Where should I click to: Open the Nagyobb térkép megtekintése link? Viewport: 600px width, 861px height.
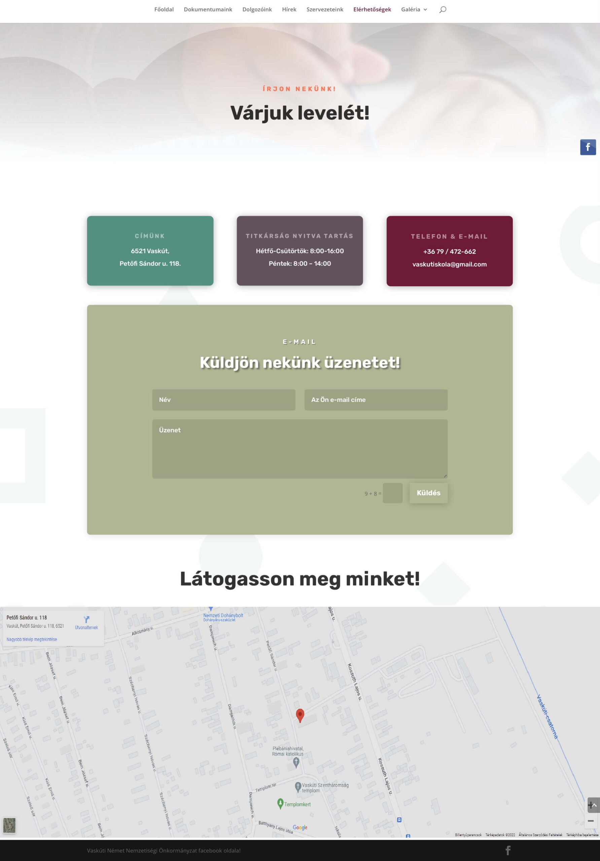point(32,639)
